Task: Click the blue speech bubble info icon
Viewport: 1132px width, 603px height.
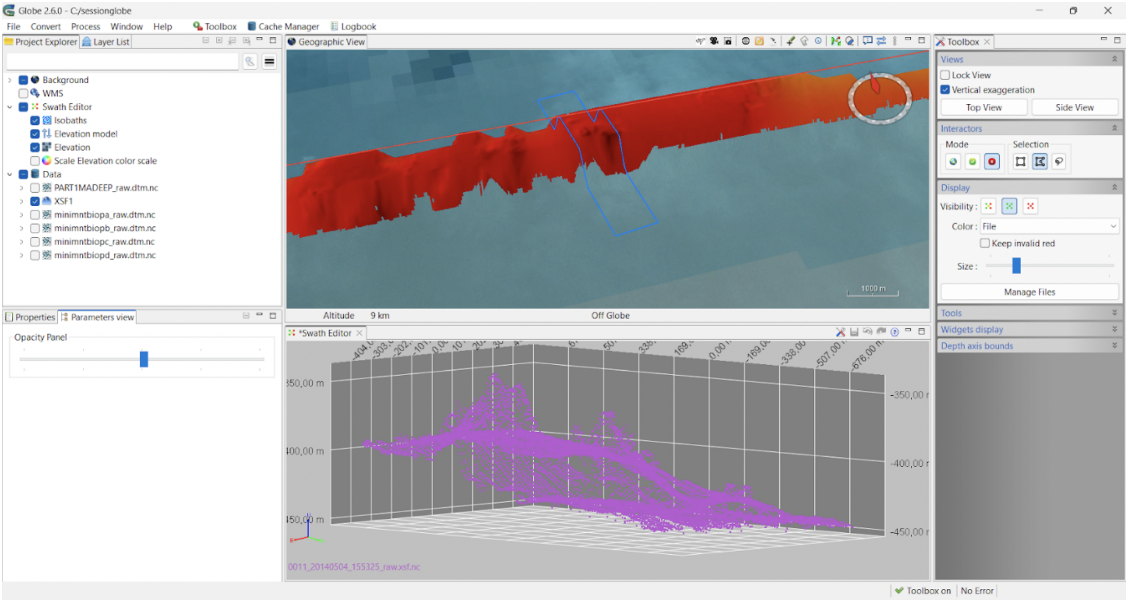Action: click(867, 41)
